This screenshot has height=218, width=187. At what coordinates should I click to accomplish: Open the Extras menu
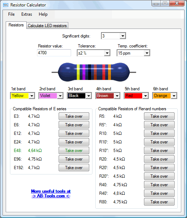(27, 14)
